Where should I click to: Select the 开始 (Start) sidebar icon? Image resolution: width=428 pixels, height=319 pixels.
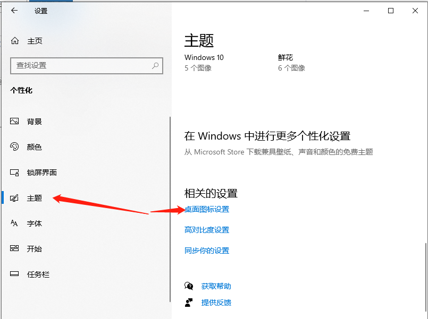coord(13,248)
